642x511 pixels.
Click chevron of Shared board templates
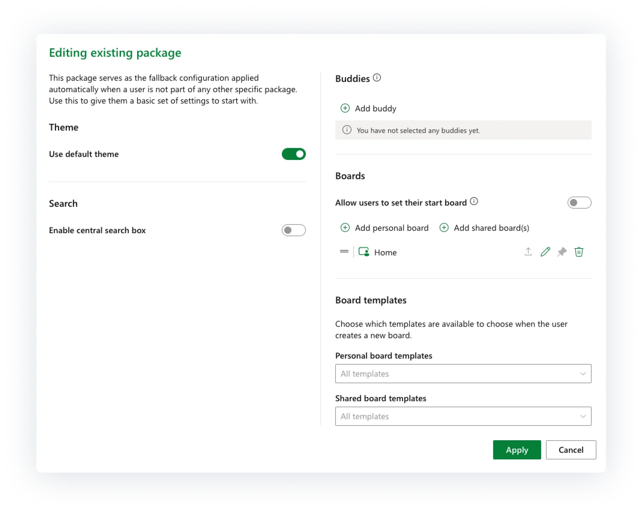point(583,416)
